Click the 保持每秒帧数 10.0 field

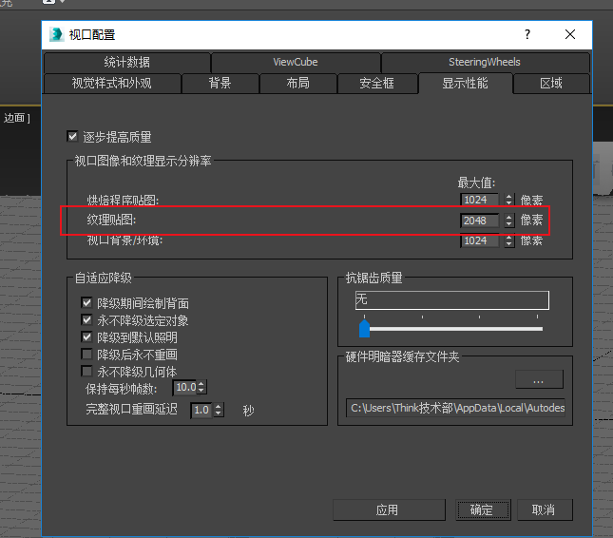click(185, 388)
